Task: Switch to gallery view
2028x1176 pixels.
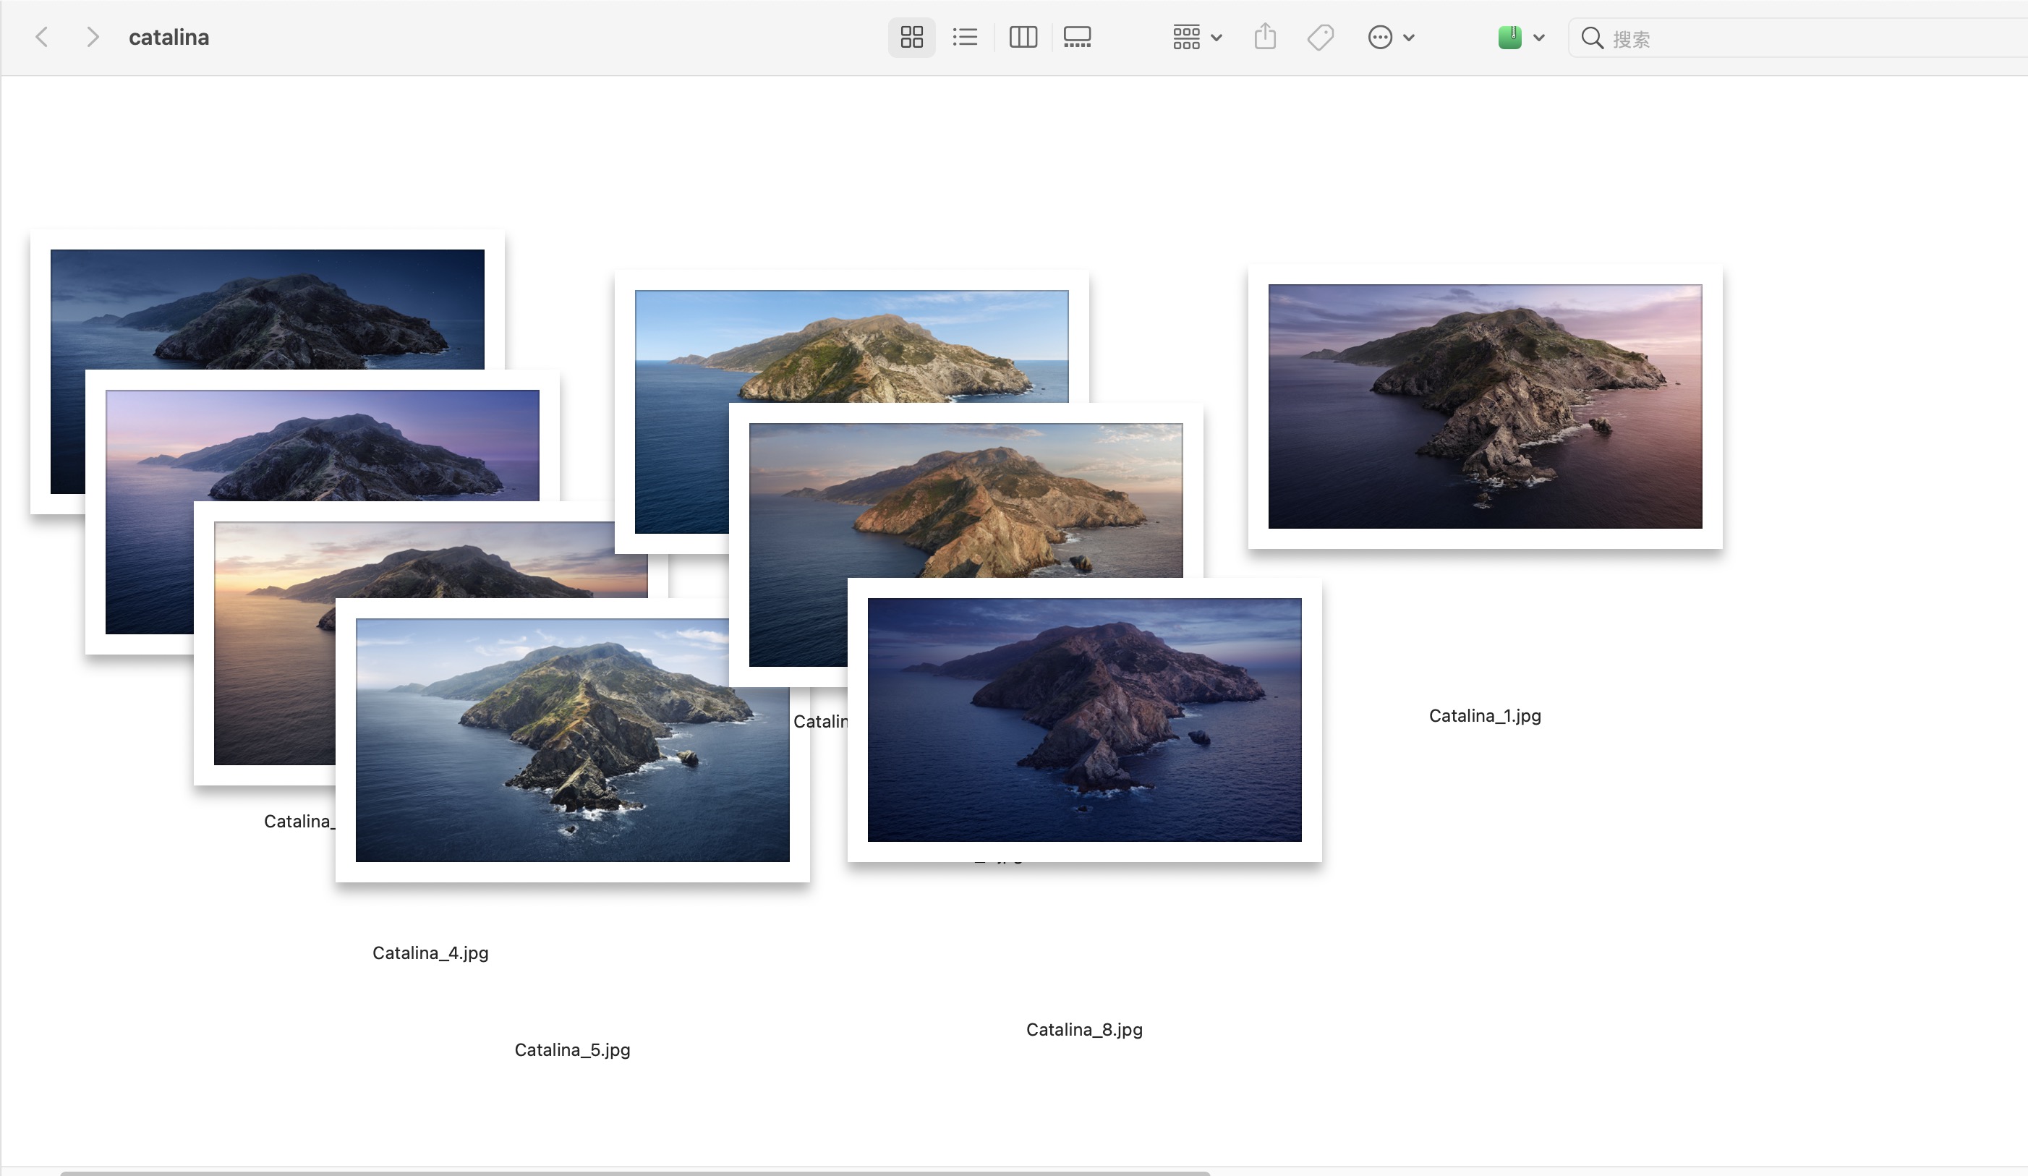Action: pos(1077,37)
